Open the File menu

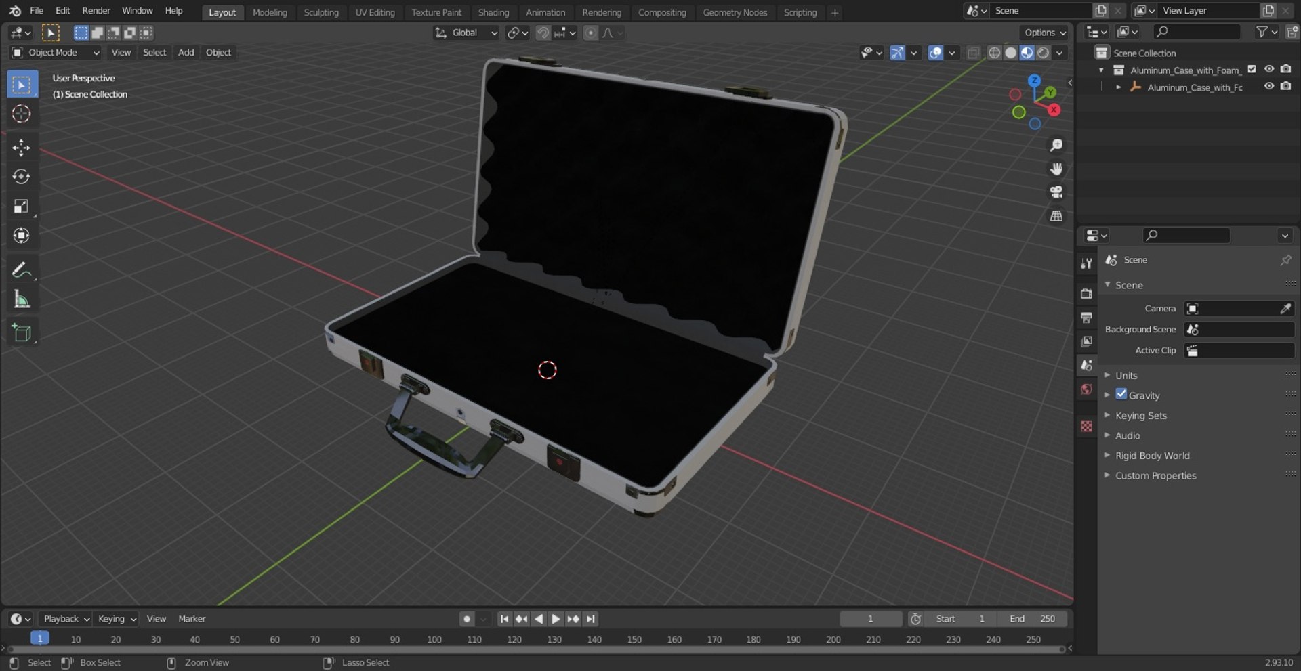pos(37,11)
